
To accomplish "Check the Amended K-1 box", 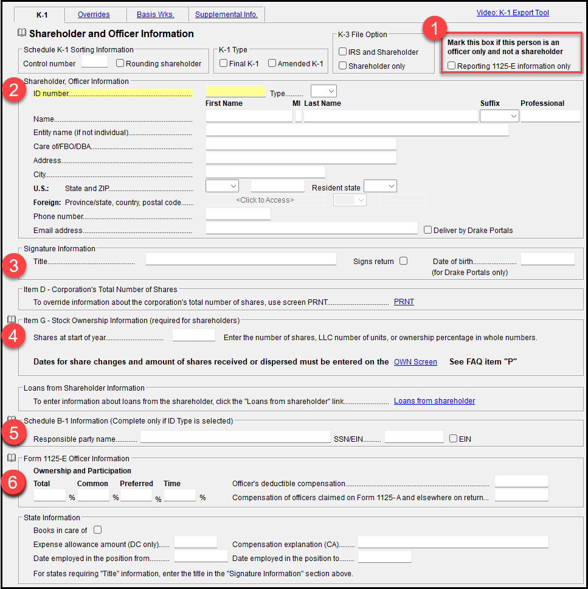I will (272, 63).
